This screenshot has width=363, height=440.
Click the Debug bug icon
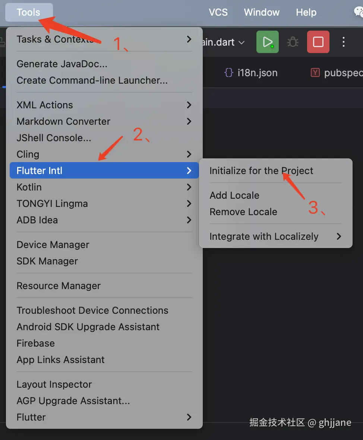293,42
